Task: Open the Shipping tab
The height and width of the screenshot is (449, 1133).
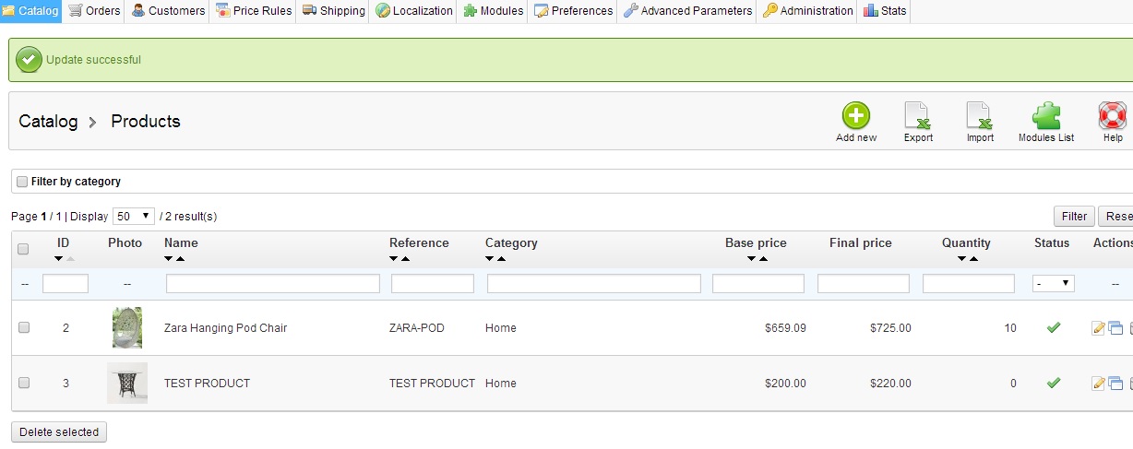Action: tap(334, 11)
